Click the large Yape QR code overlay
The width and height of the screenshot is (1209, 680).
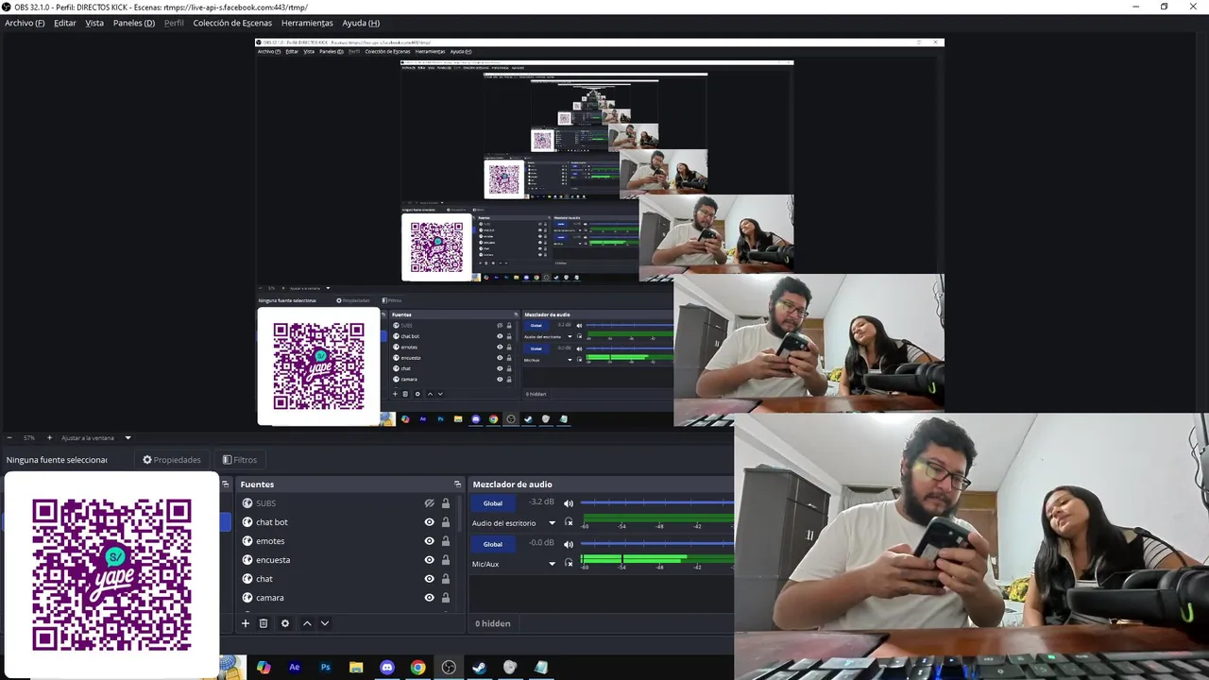111,574
